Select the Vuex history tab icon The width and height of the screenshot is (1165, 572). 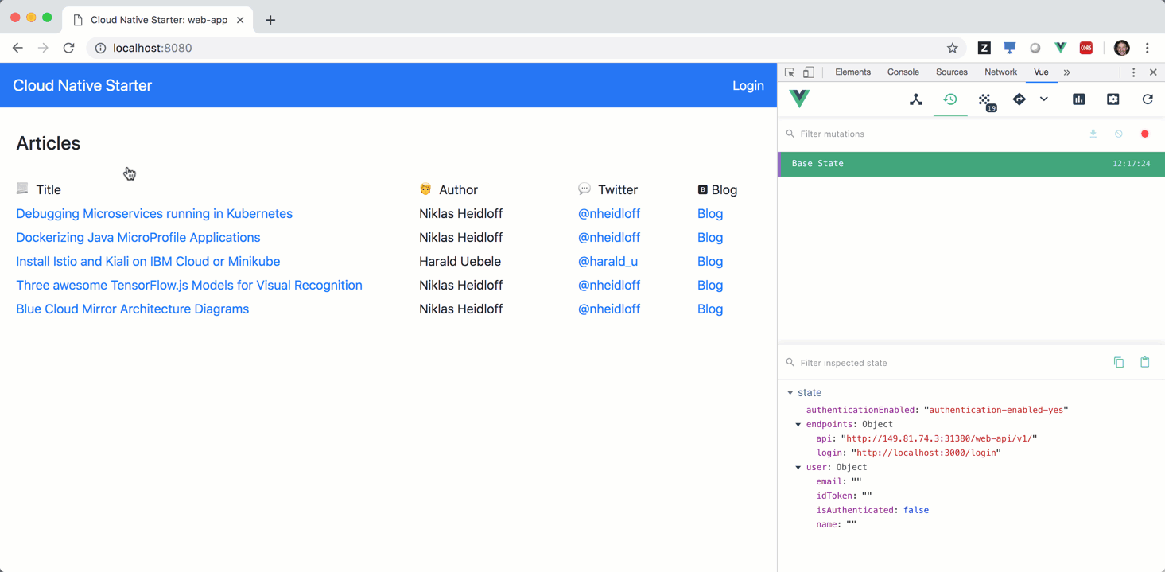pos(950,99)
